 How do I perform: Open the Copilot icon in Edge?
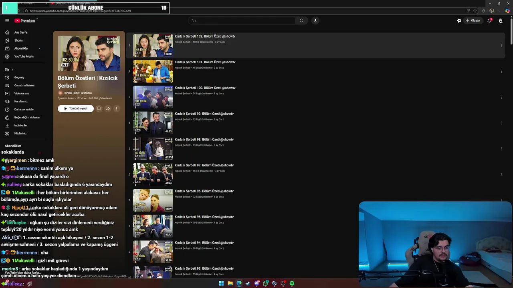pyautogui.click(x=507, y=11)
